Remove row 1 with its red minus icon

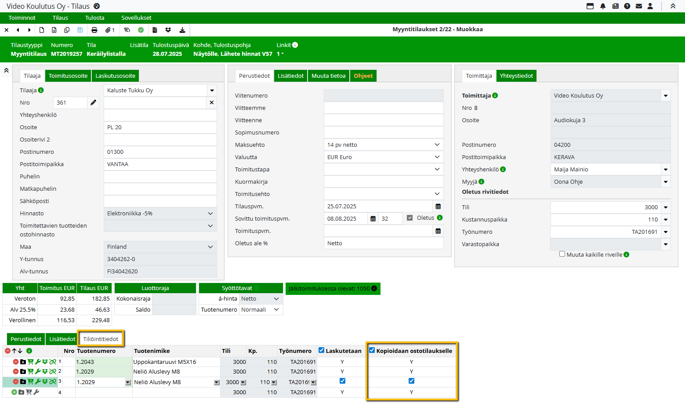point(16,362)
